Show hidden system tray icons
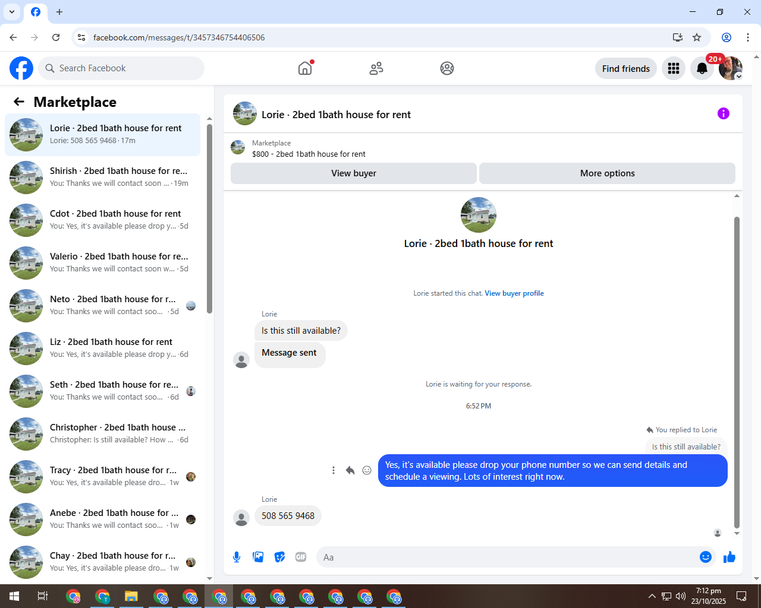This screenshot has width=761, height=608. 652,596
